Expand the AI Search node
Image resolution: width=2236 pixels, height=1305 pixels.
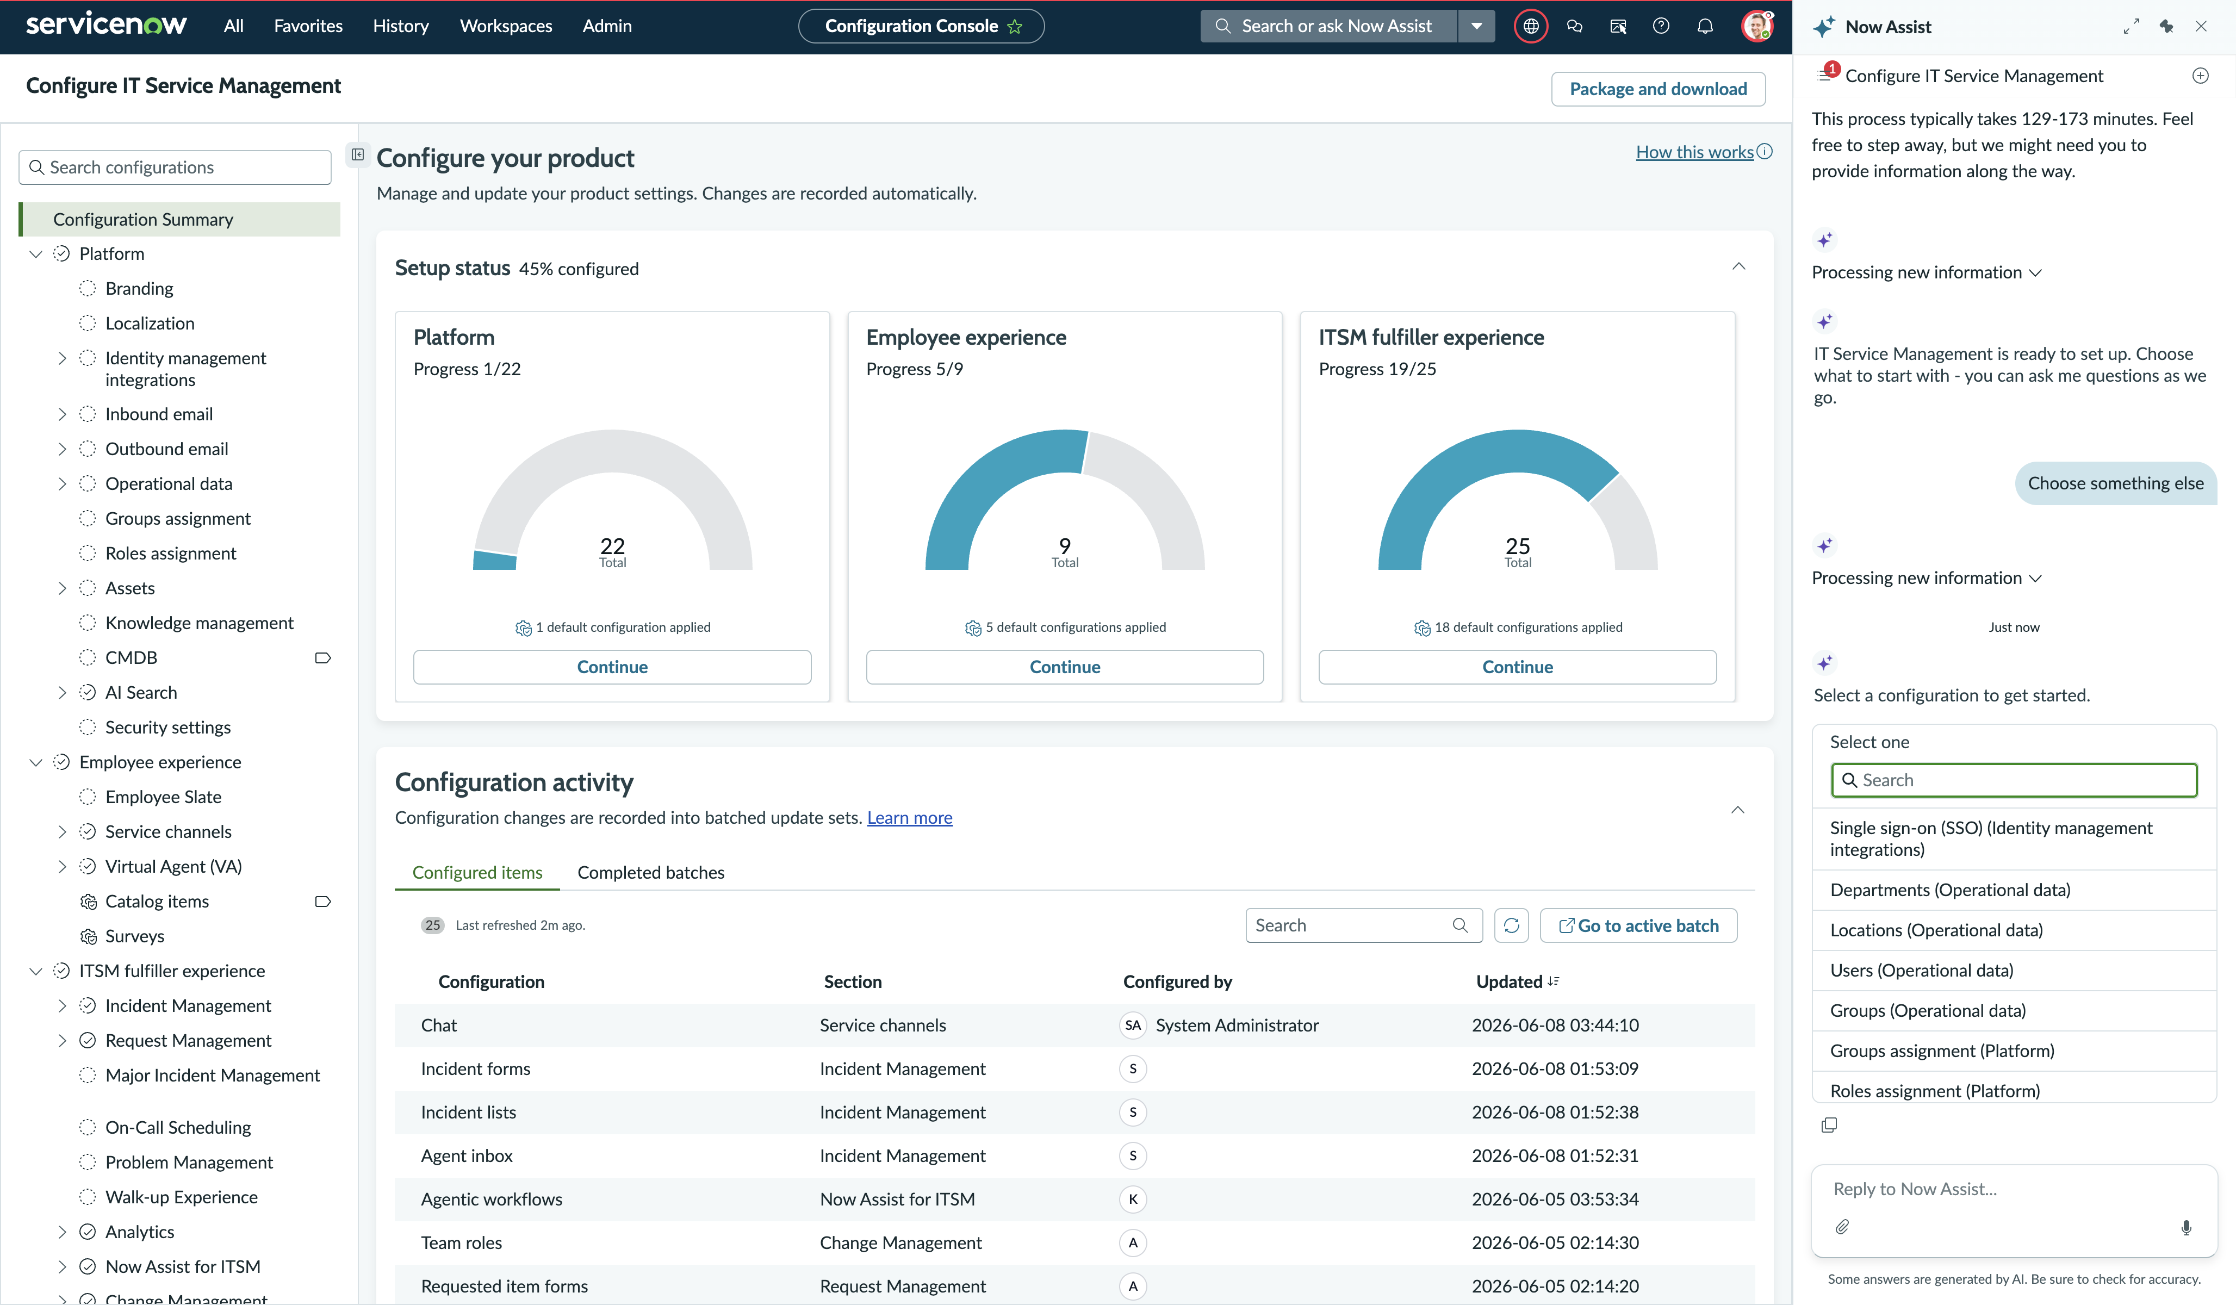(x=62, y=693)
